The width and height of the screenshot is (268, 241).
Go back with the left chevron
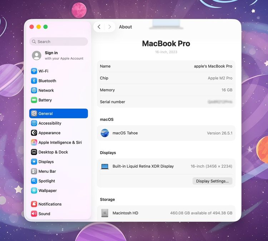(x=99, y=27)
